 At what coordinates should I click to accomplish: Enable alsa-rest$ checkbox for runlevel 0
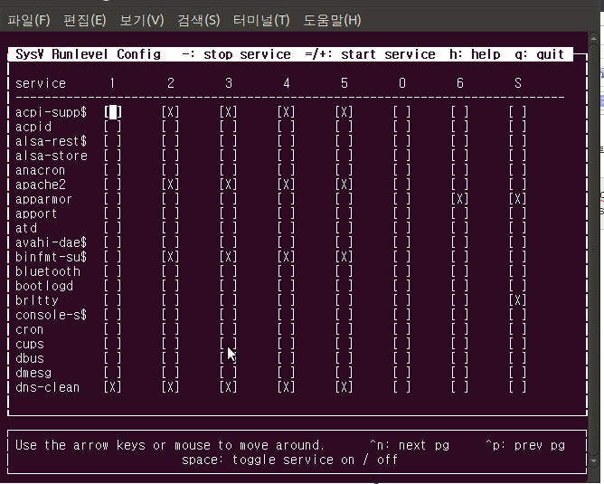(x=401, y=141)
